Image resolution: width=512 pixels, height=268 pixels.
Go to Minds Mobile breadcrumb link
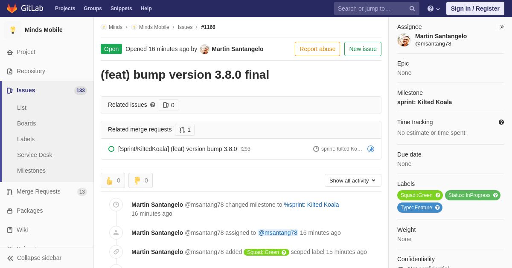point(154,27)
